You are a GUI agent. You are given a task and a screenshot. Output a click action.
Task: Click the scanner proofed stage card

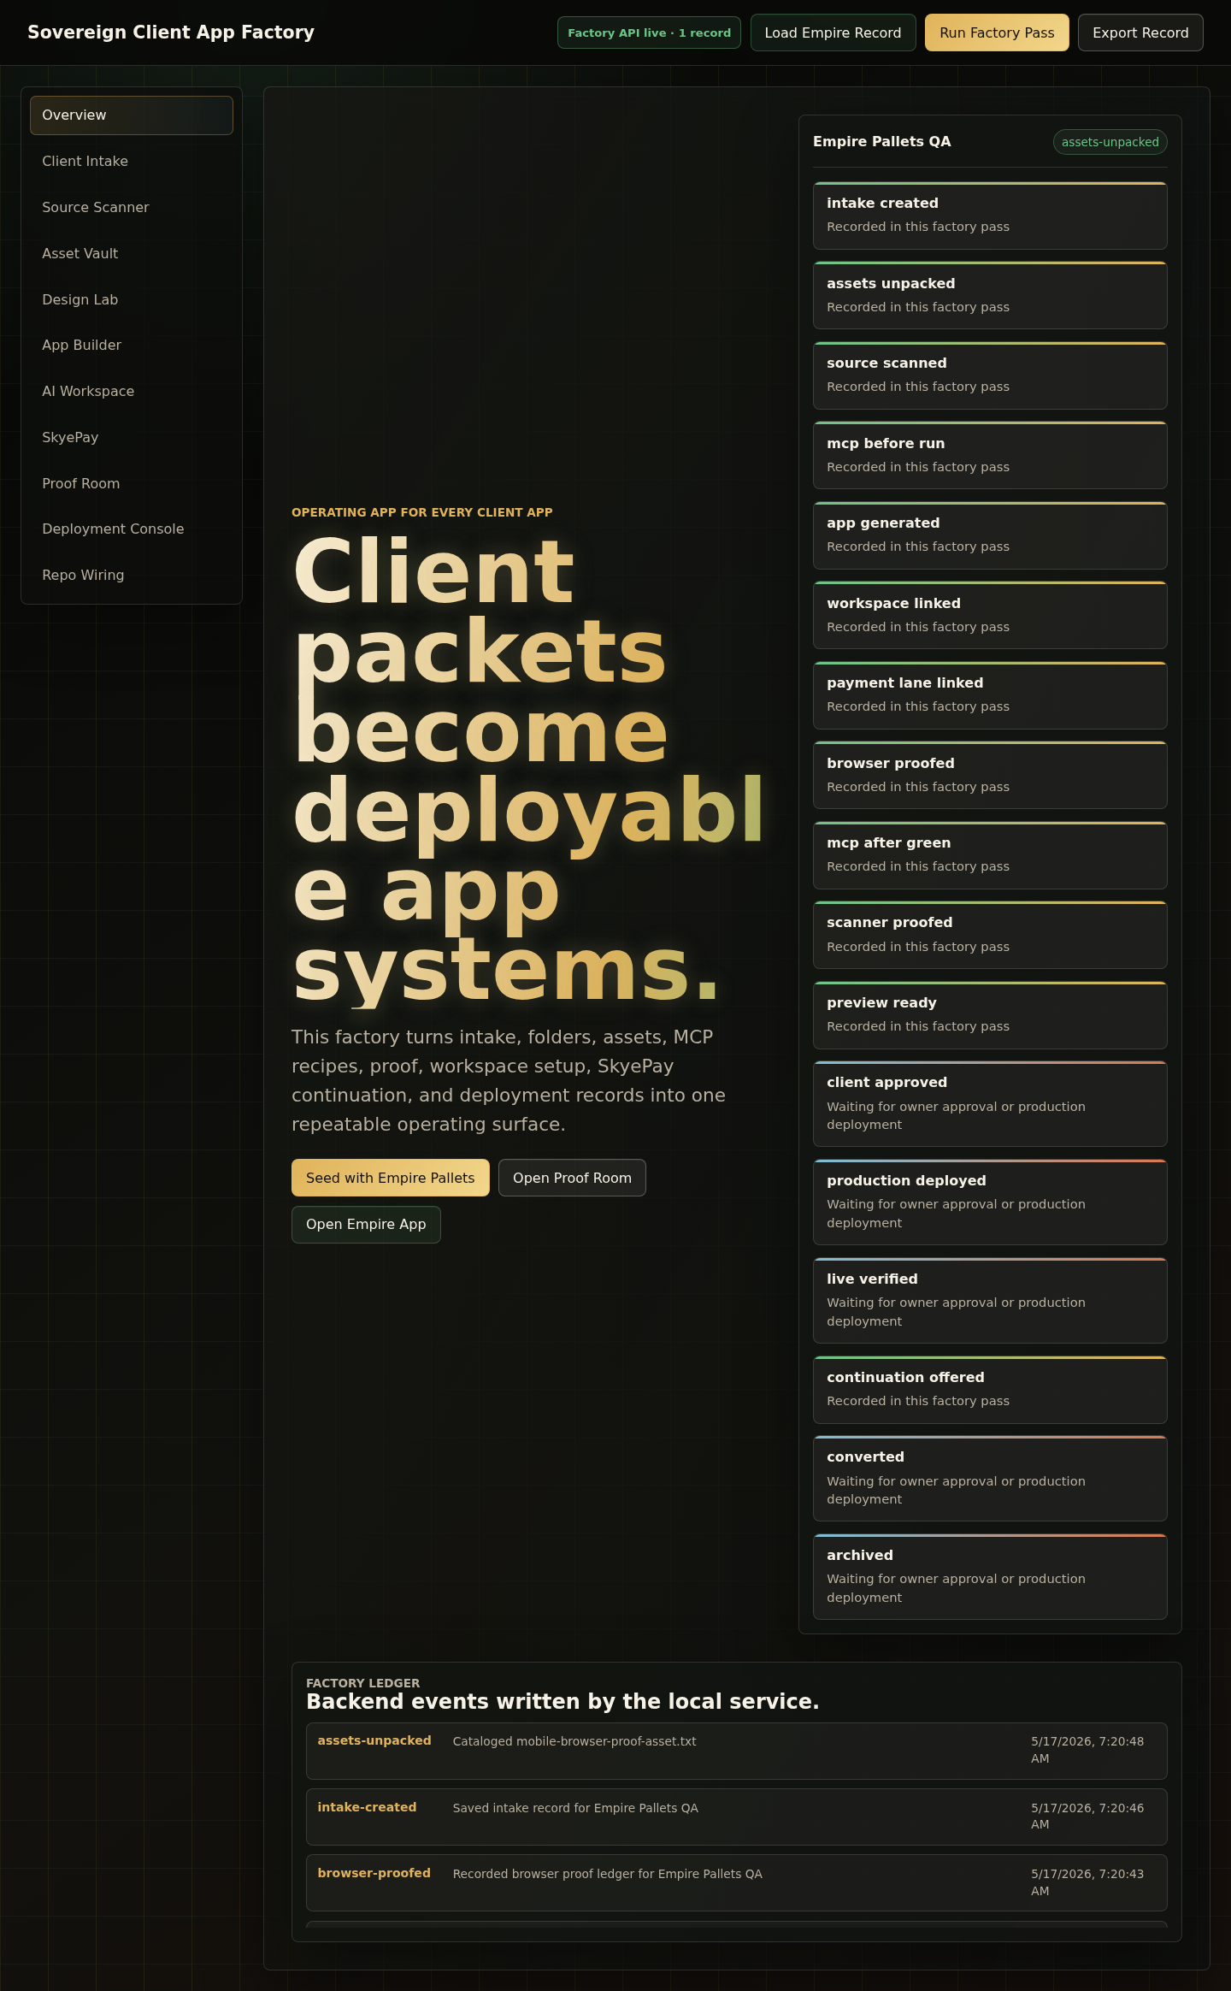990,935
